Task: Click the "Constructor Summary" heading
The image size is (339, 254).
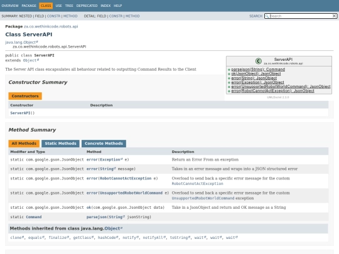Action: click(x=38, y=82)
